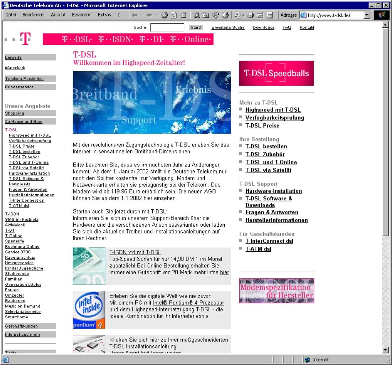The width and height of the screenshot is (392, 365).
Task: Open T-InterConnect dsl under Für Geschäftskunden
Action: (269, 241)
